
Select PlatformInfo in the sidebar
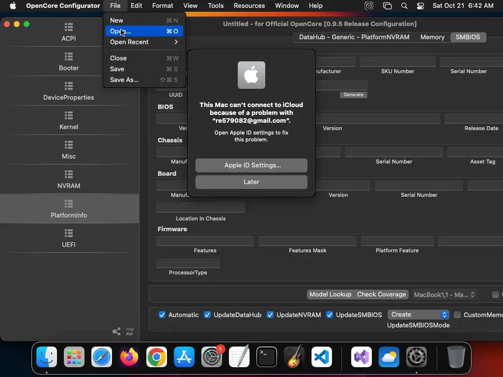69,209
